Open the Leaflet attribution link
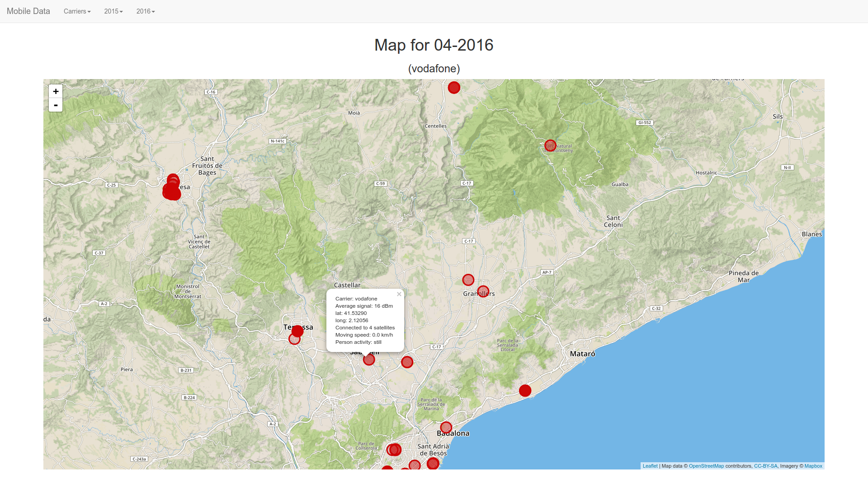The width and height of the screenshot is (868, 488). [650, 466]
